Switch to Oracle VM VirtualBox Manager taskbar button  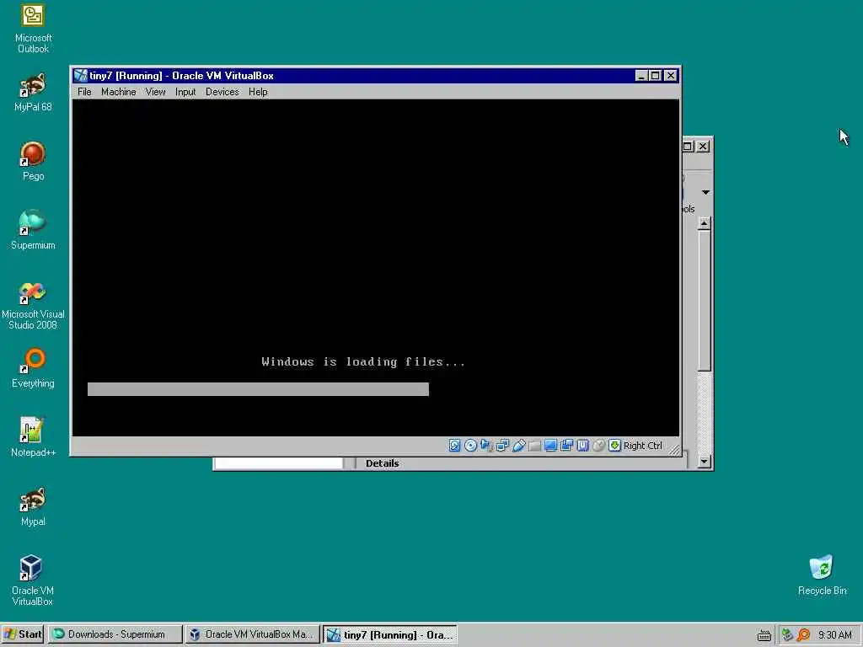[252, 634]
